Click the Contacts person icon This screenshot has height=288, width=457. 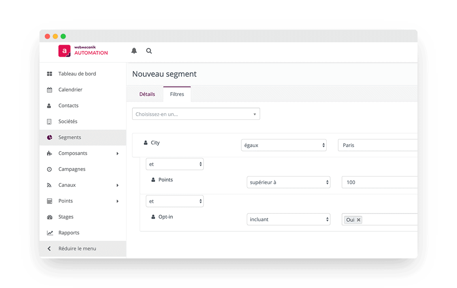49,106
